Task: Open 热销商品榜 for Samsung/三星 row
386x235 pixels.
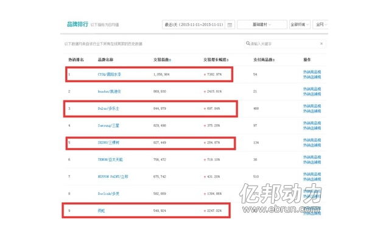Action: point(312,123)
